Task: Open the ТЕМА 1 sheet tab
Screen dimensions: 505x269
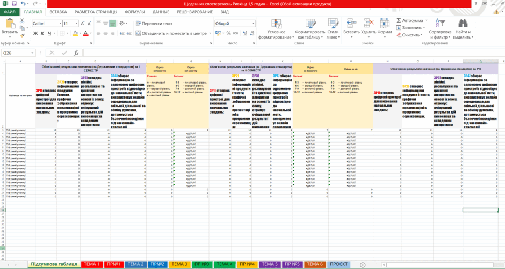Action: (x=91, y=264)
